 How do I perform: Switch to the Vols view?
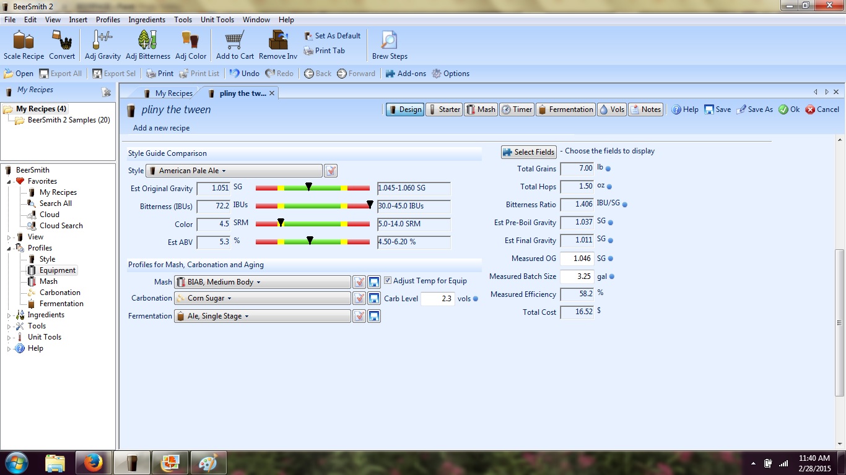(612, 109)
